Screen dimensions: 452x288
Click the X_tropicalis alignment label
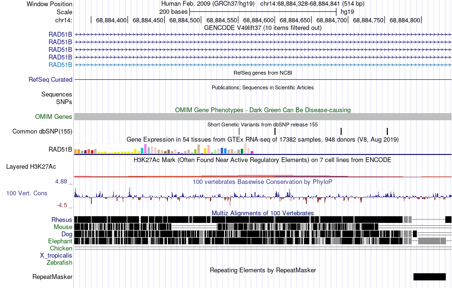click(56, 256)
